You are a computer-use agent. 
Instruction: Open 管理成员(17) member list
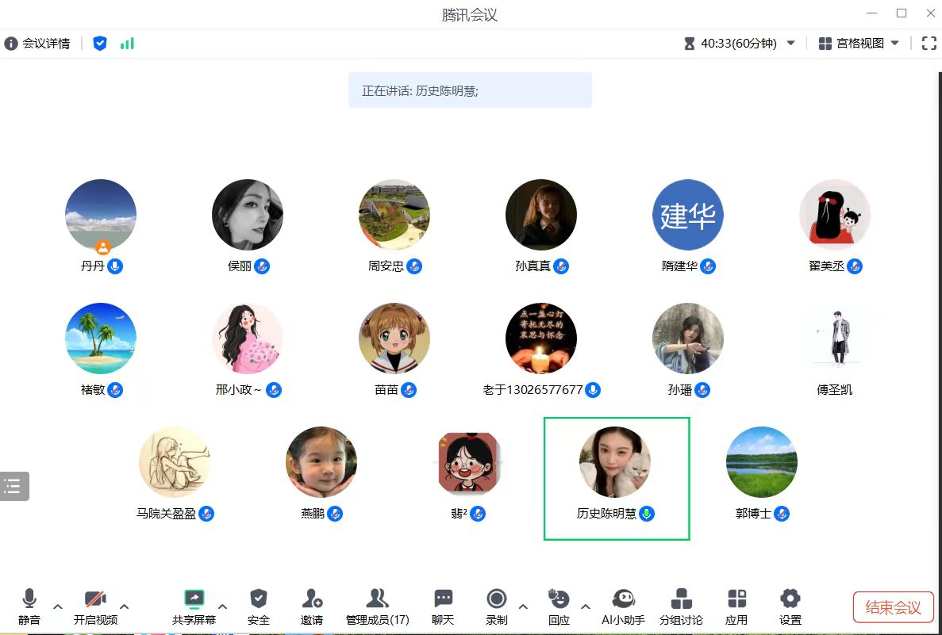coord(377,606)
